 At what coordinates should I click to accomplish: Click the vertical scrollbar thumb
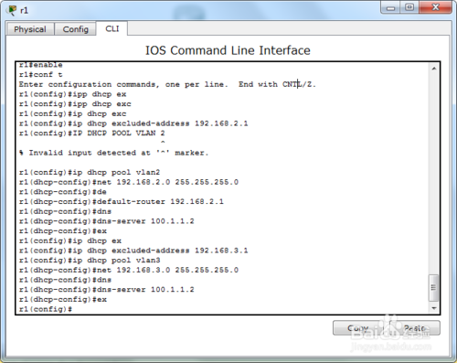point(433,288)
